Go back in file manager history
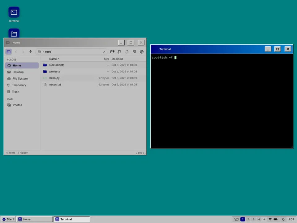The width and height of the screenshot is (297, 223). tap(16, 52)
